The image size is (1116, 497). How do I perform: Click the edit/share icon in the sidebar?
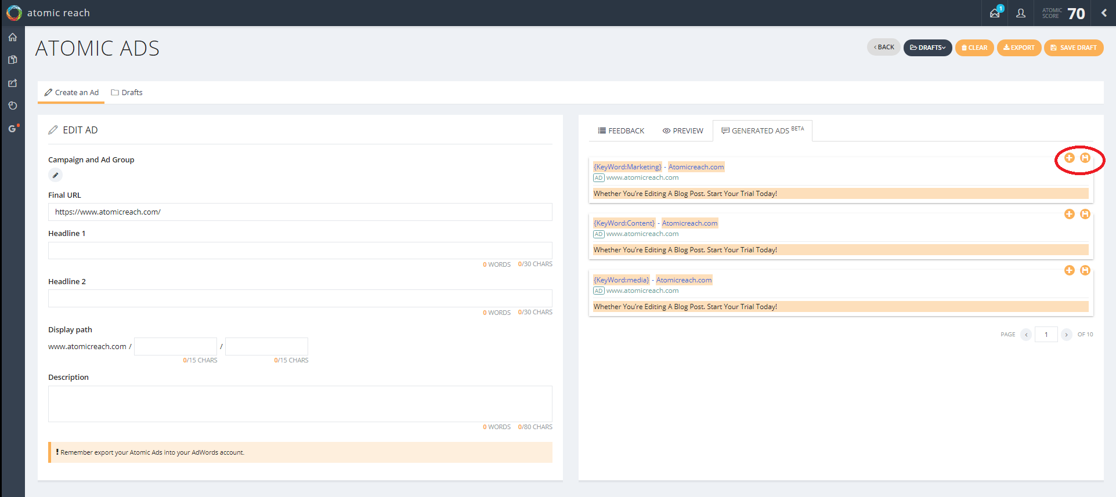[x=12, y=83]
